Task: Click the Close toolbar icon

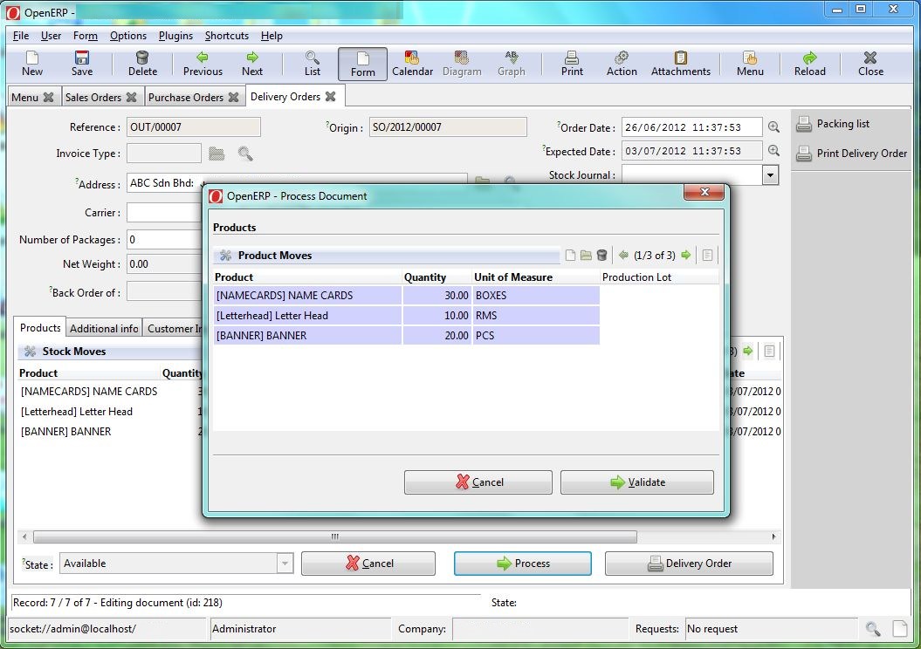Action: click(870, 58)
